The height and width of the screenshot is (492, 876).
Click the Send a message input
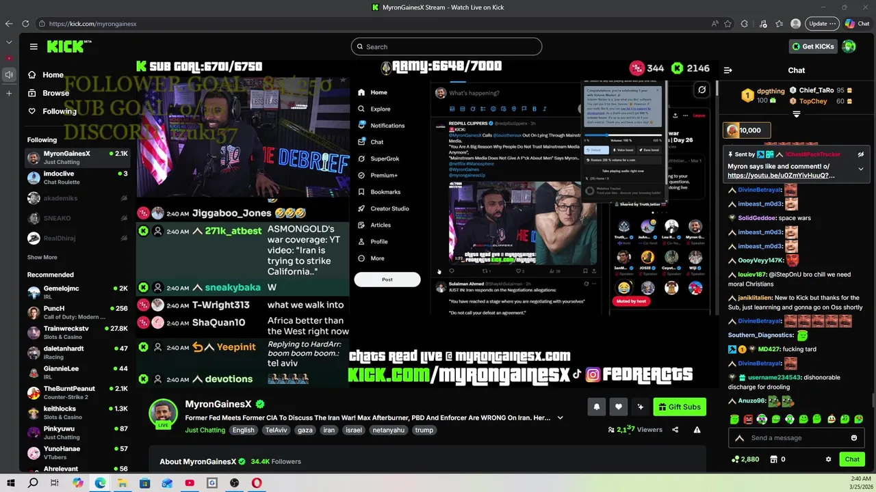(x=797, y=438)
